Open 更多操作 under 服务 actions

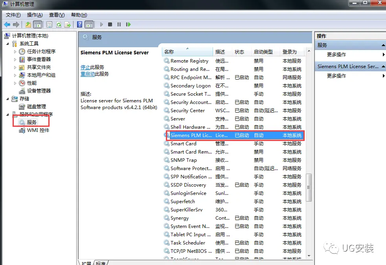(x=336, y=54)
